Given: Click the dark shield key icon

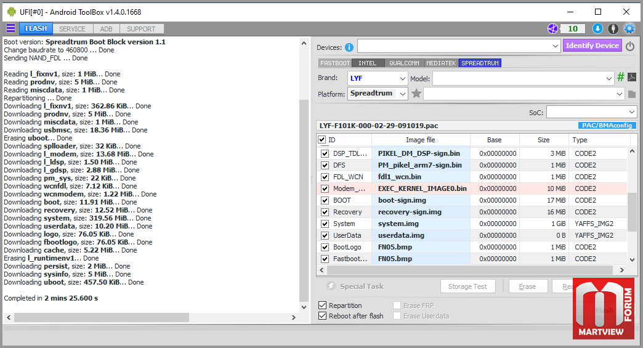Looking at the screenshot, I should 613,29.
